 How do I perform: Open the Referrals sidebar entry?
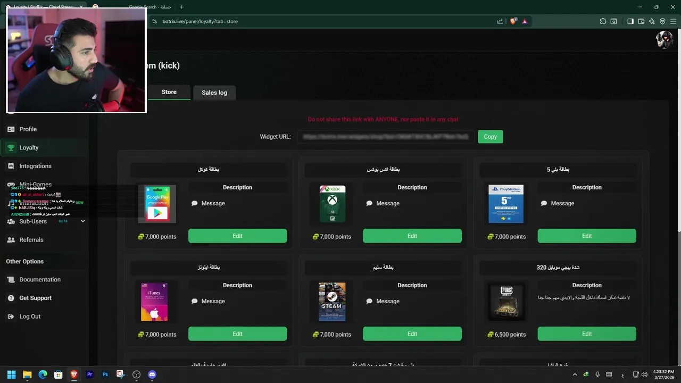point(31,240)
